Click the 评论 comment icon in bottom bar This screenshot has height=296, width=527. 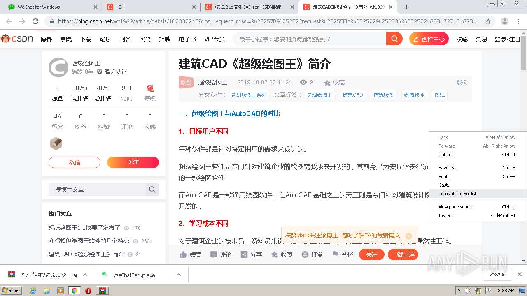214,254
